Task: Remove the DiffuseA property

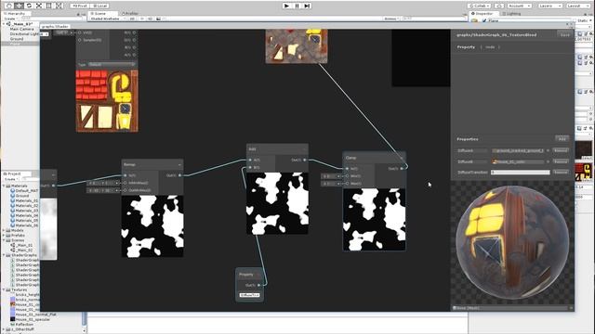Action: 561,150
